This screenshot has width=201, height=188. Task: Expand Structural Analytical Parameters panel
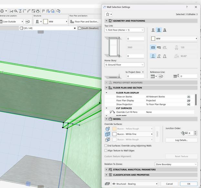tap(106, 169)
